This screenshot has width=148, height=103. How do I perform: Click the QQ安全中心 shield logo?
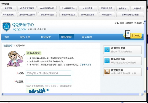coord(6,27)
